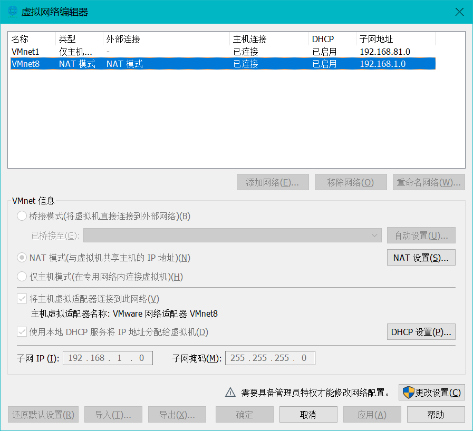Screen dimensions: 473x431
Task: Click subnet address 192.168.1.0 cell
Action: pos(382,64)
